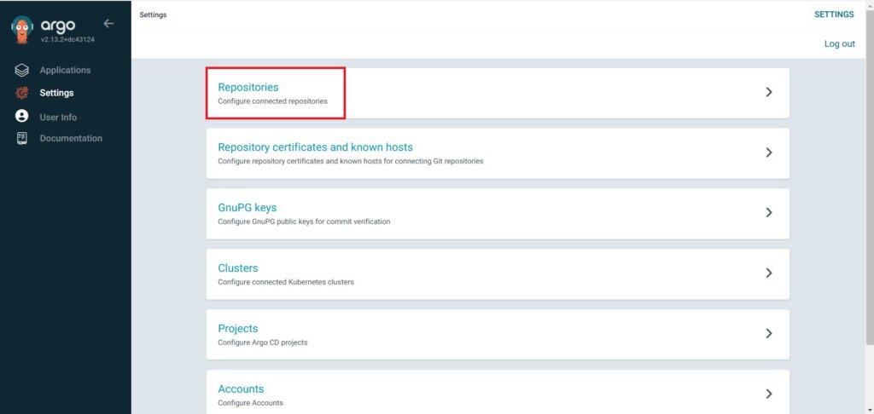Click the Documentation book icon

point(21,139)
